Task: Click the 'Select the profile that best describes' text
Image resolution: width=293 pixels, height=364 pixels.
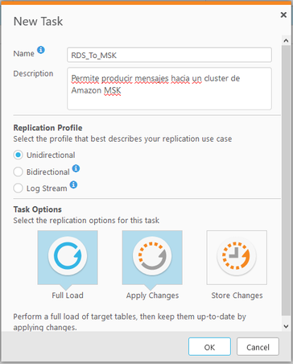Action: 122,139
